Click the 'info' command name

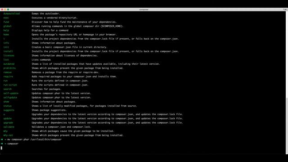click(x=6, y=43)
